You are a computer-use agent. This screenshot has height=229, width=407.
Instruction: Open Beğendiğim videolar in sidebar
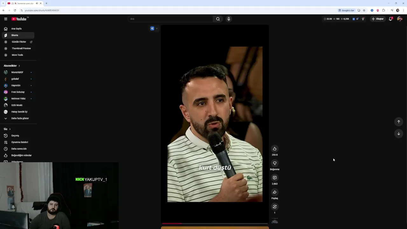pyautogui.click(x=18, y=155)
